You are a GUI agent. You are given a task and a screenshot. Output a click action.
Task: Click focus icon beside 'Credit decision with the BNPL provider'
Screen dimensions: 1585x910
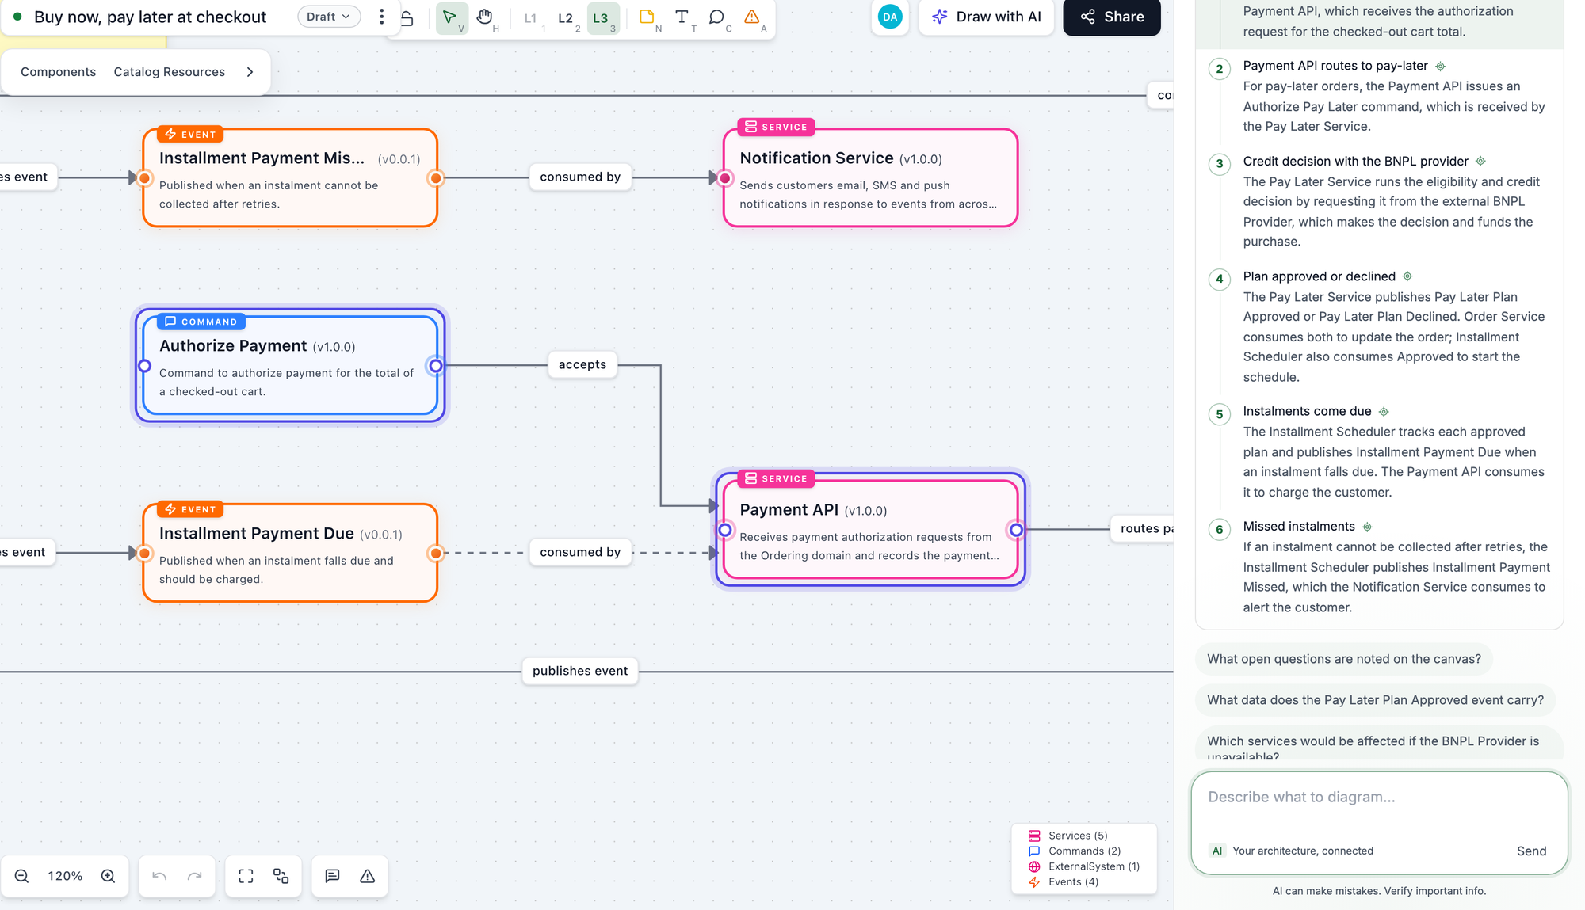pyautogui.click(x=1480, y=162)
